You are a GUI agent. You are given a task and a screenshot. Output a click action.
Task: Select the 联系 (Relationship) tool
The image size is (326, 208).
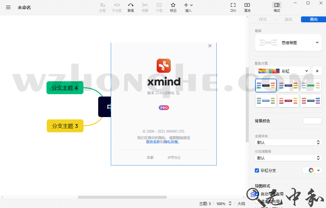pyautogui.click(x=131, y=7)
